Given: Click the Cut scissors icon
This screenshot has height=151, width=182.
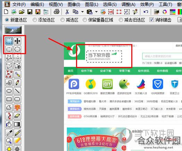Looking at the screenshot, I should click(67, 12).
